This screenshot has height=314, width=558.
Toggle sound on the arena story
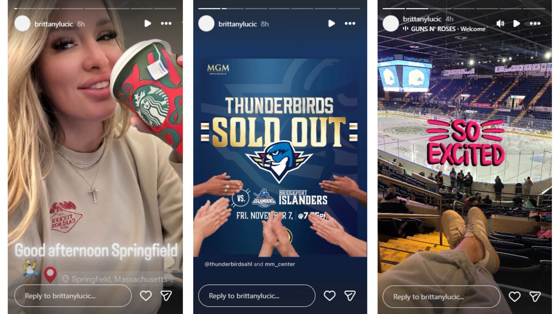click(x=500, y=24)
